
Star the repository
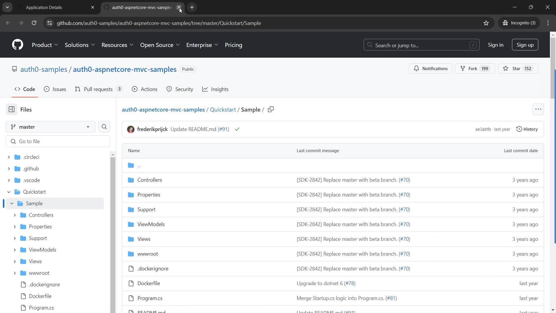(x=518, y=69)
